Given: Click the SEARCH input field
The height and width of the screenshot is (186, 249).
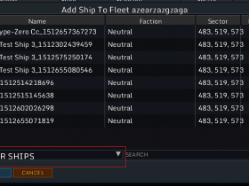Looking at the screenshot, I should pyautogui.click(x=187, y=154).
